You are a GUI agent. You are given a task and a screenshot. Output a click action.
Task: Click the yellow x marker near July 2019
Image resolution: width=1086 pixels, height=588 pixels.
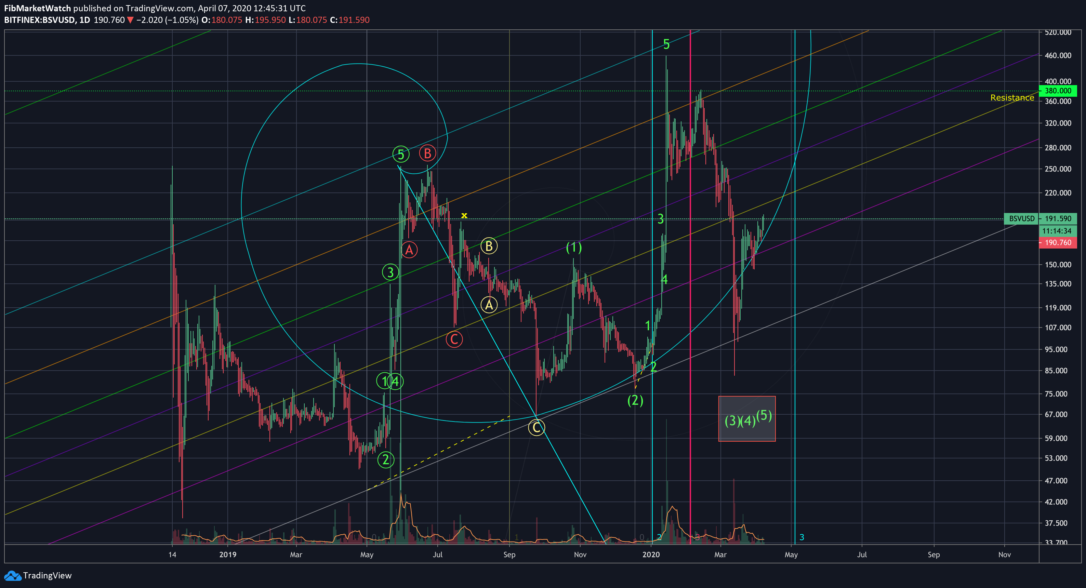click(464, 215)
